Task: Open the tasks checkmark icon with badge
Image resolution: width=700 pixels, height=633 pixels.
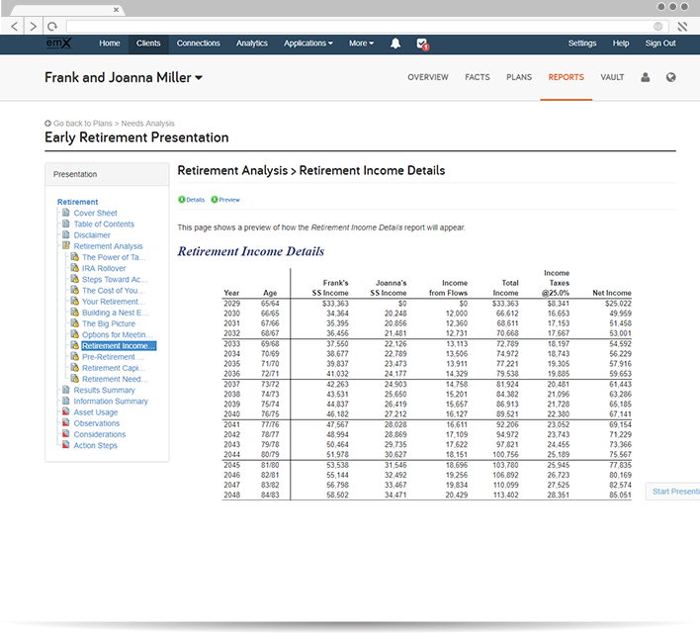Action: [x=422, y=44]
